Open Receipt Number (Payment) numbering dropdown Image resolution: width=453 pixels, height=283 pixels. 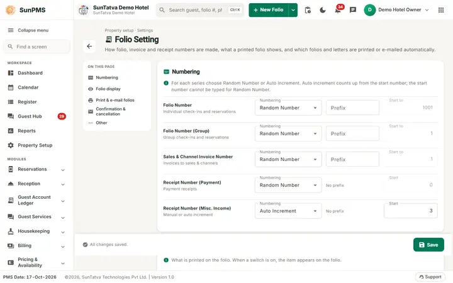point(288,185)
